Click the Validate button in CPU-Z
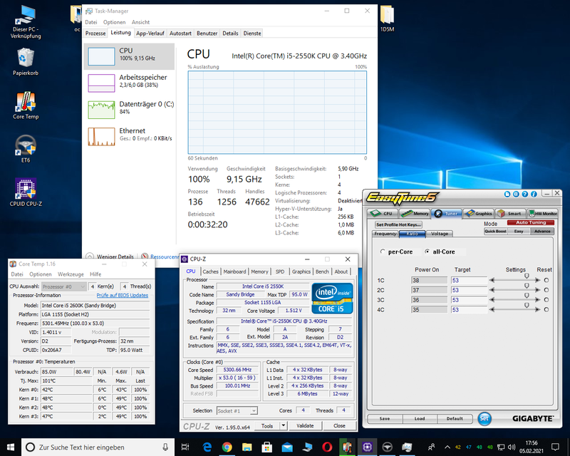Viewport: 570px width, 456px height. 305,425
